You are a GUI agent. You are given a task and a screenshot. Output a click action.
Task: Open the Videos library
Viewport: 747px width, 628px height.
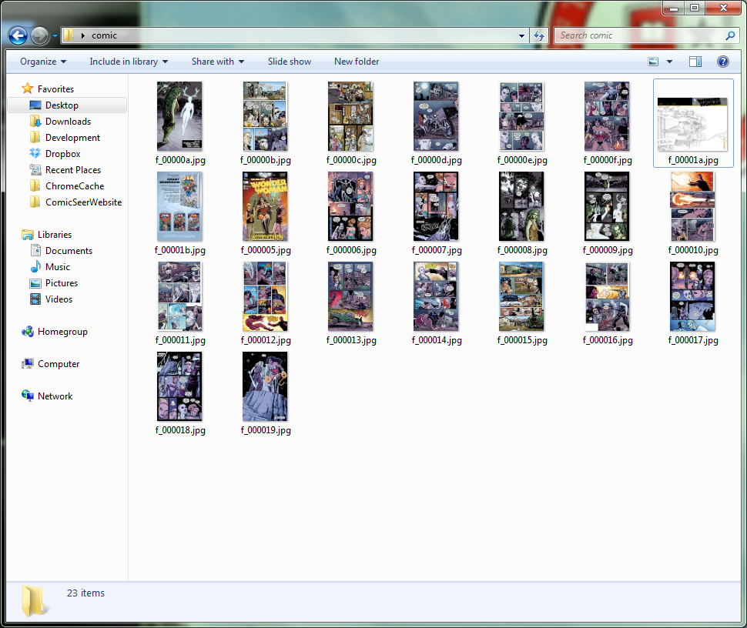point(52,299)
